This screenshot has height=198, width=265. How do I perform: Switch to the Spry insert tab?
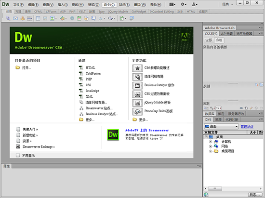102,12
